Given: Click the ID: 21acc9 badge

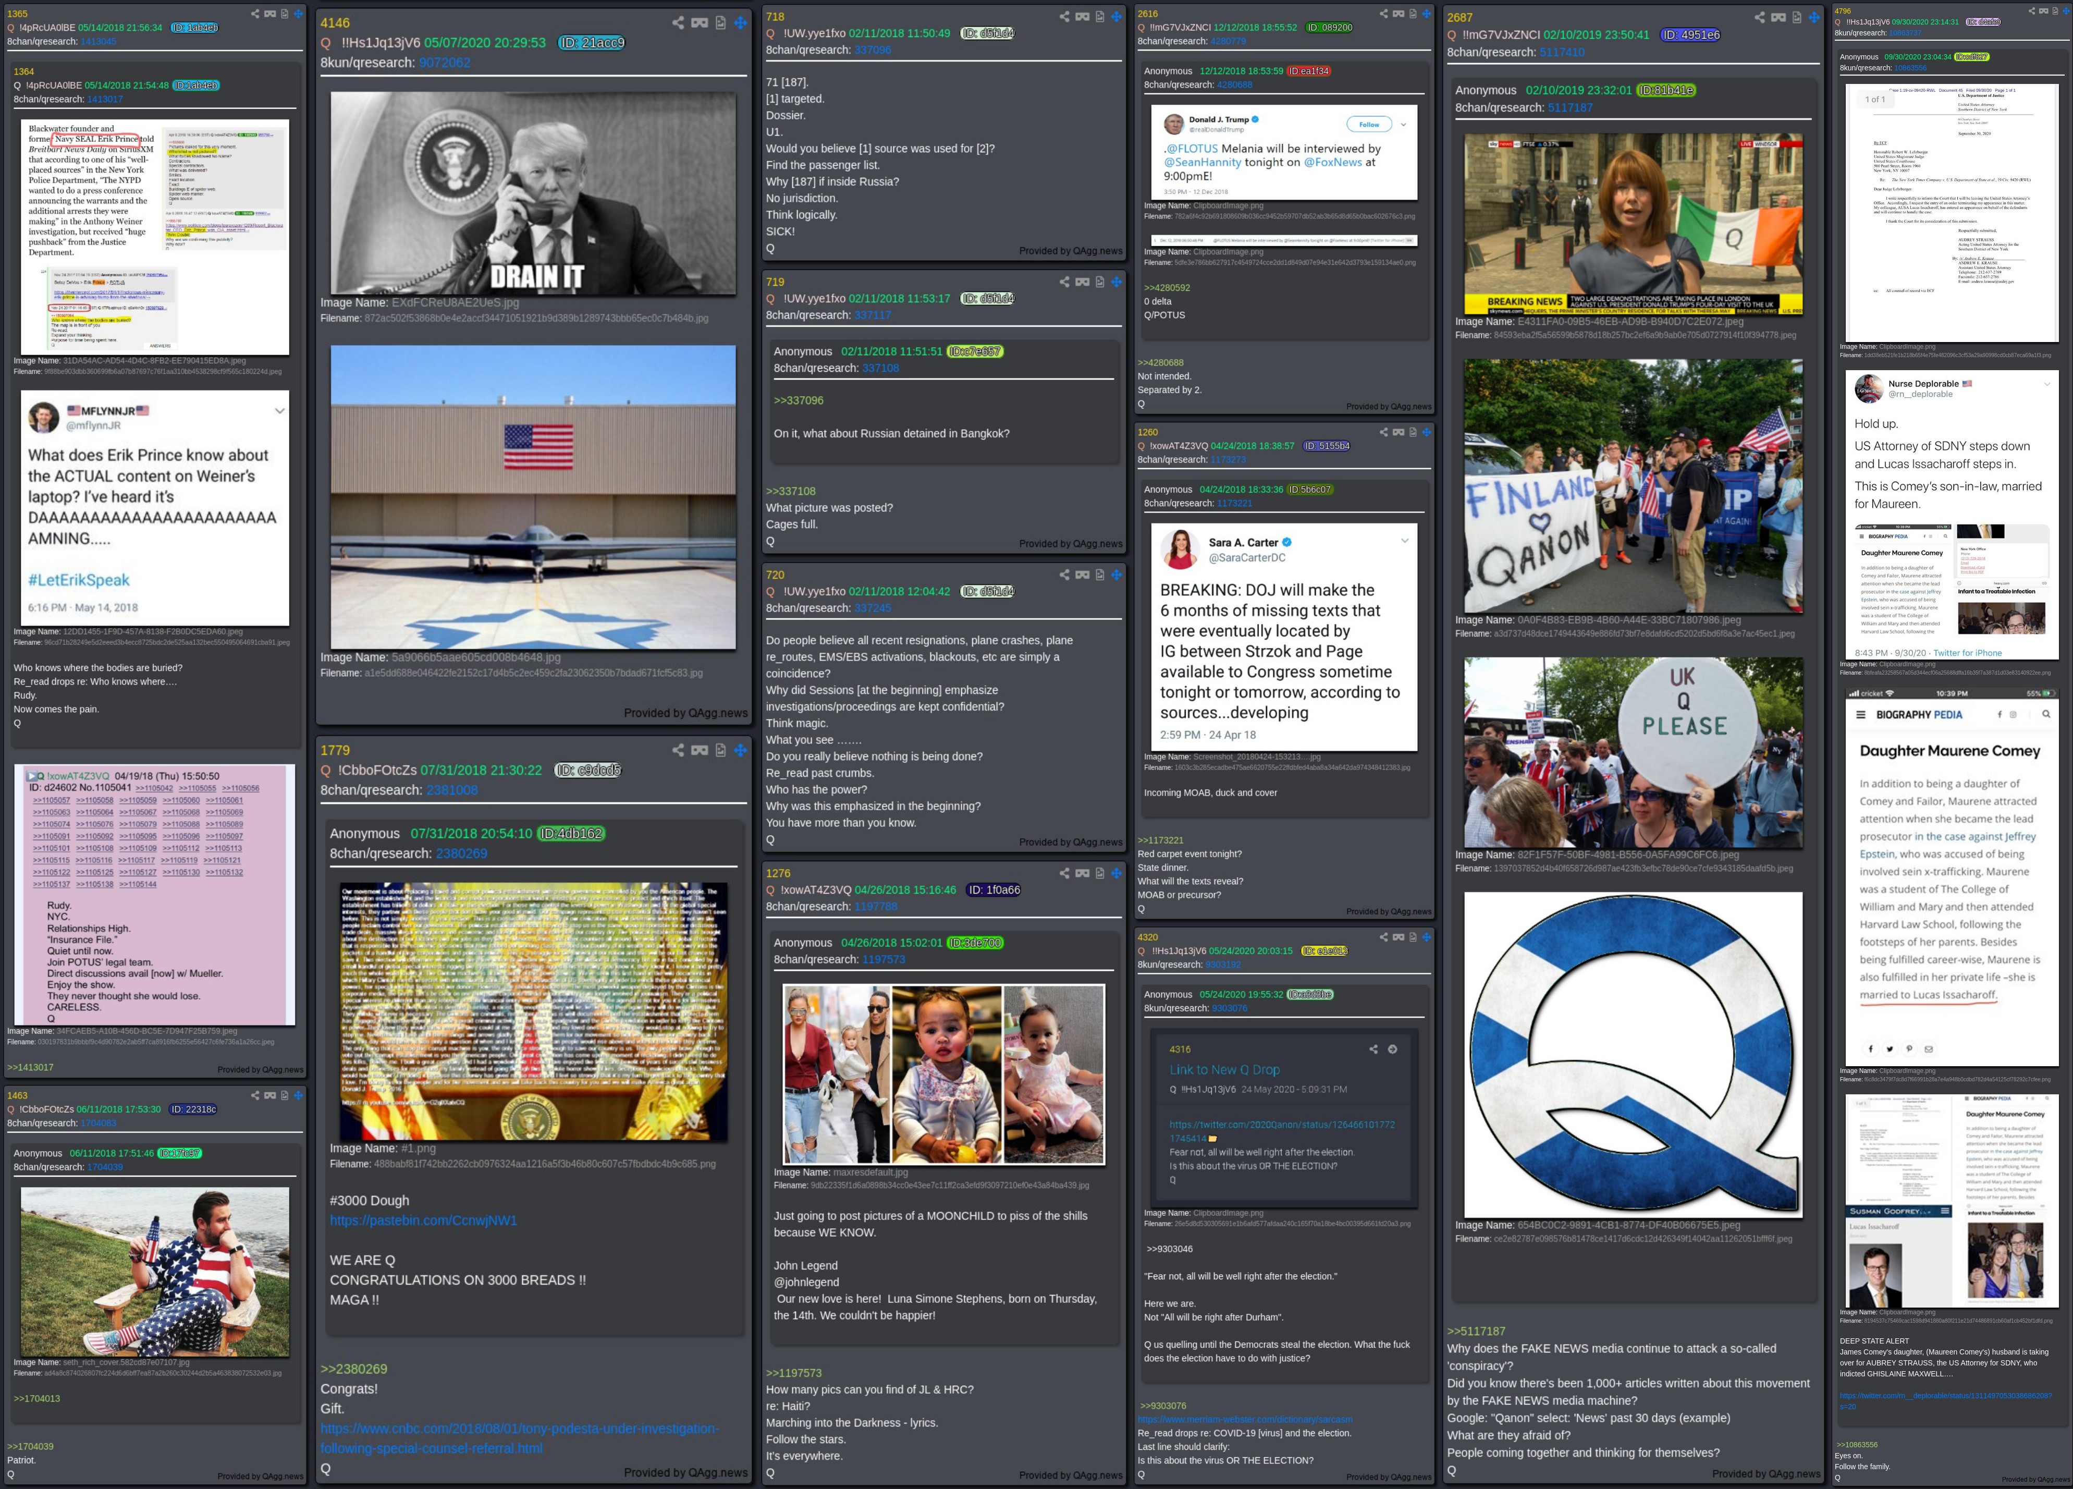Looking at the screenshot, I should 592,43.
